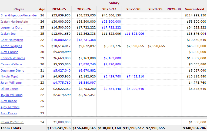Click the Luguentz Dort link
This screenshot has width=207, height=131.
(x=11, y=28)
